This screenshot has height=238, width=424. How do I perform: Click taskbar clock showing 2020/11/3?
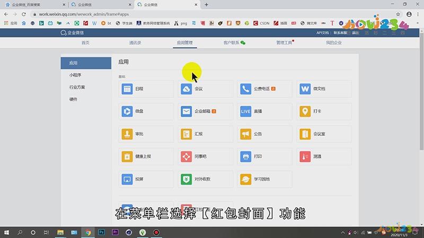[399, 232]
